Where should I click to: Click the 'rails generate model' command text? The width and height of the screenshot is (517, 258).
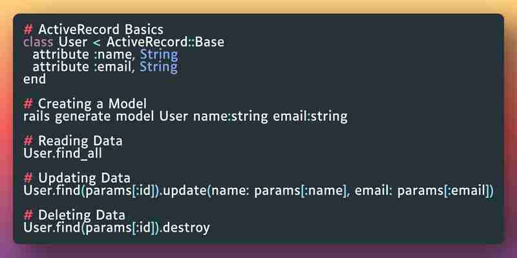click(x=89, y=117)
